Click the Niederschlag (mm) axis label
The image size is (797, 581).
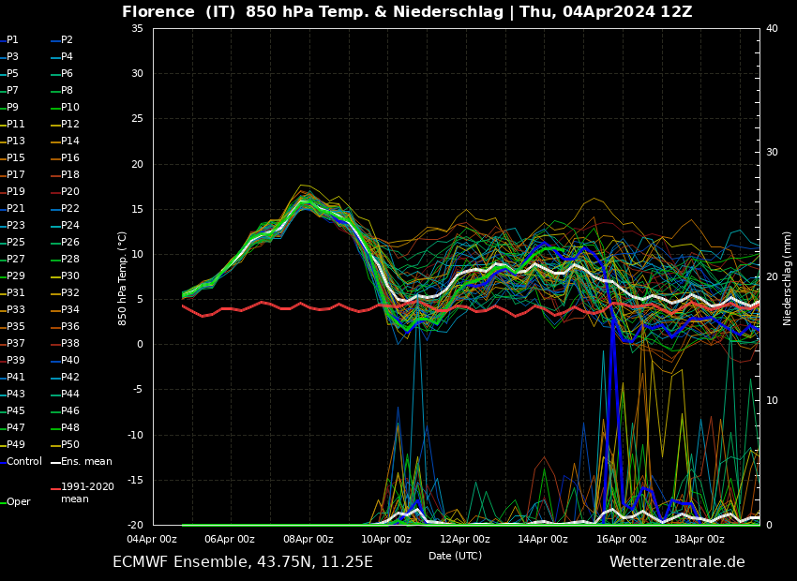click(788, 278)
